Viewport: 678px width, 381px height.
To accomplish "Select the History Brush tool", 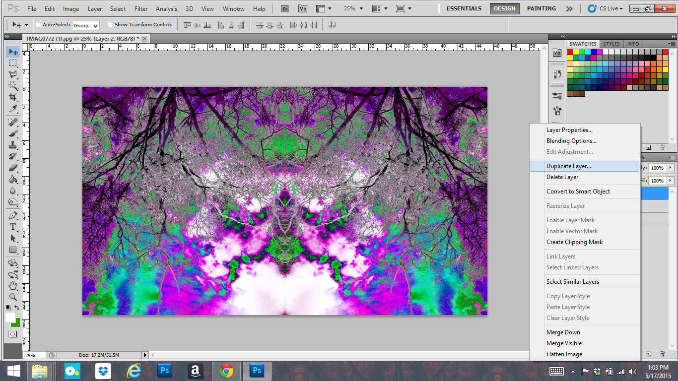I will pyautogui.click(x=13, y=156).
